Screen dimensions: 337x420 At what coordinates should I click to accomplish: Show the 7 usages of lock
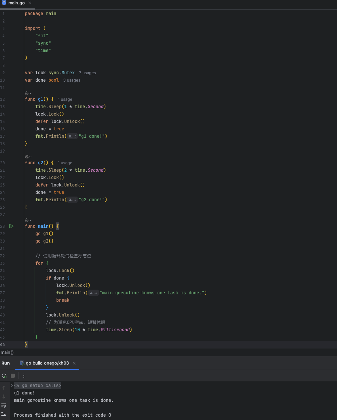(x=87, y=73)
